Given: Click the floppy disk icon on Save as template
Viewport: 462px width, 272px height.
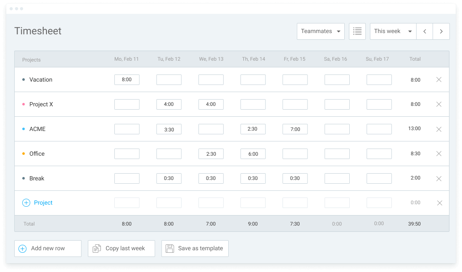Looking at the screenshot, I should [170, 248].
